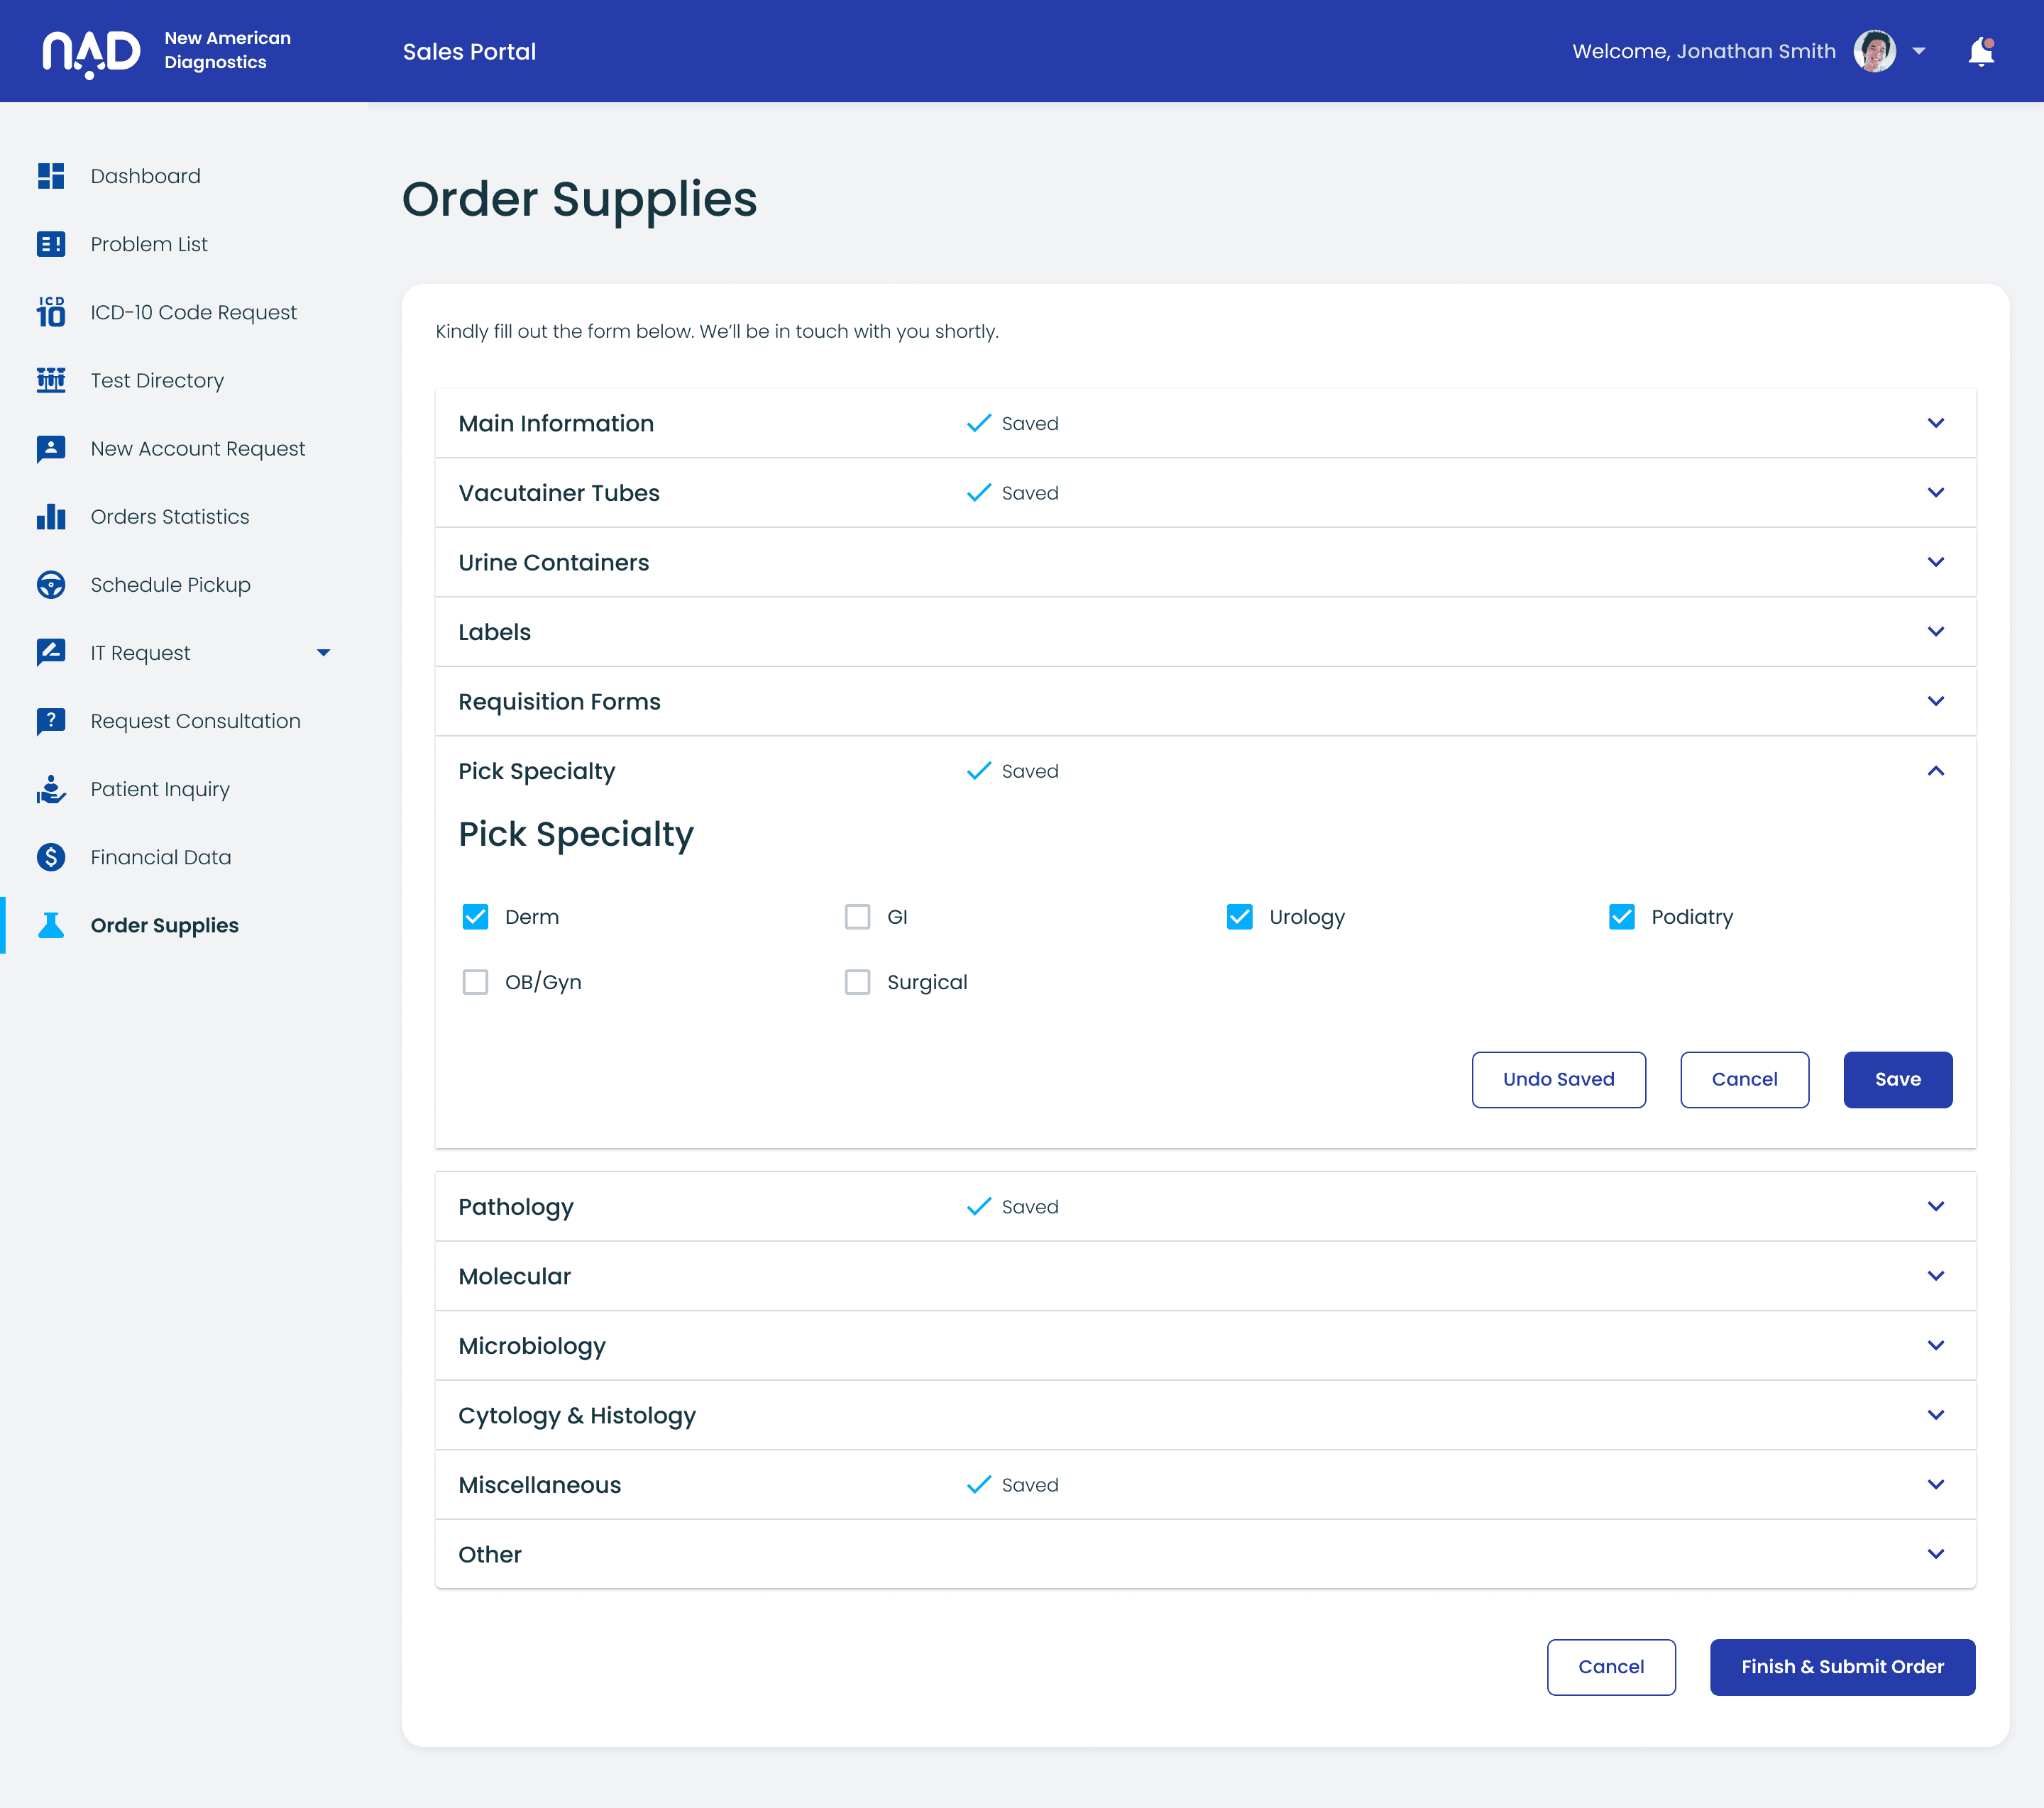This screenshot has height=1808, width=2044.
Task: Click Finish & Submit Order
Action: coord(1842,1667)
